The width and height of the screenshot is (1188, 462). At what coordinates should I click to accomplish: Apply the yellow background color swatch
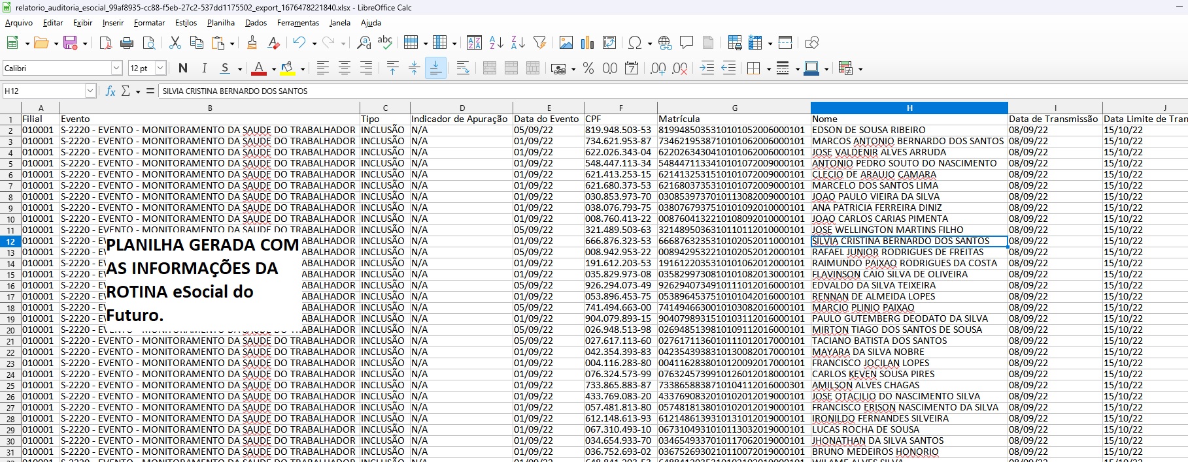pos(286,69)
